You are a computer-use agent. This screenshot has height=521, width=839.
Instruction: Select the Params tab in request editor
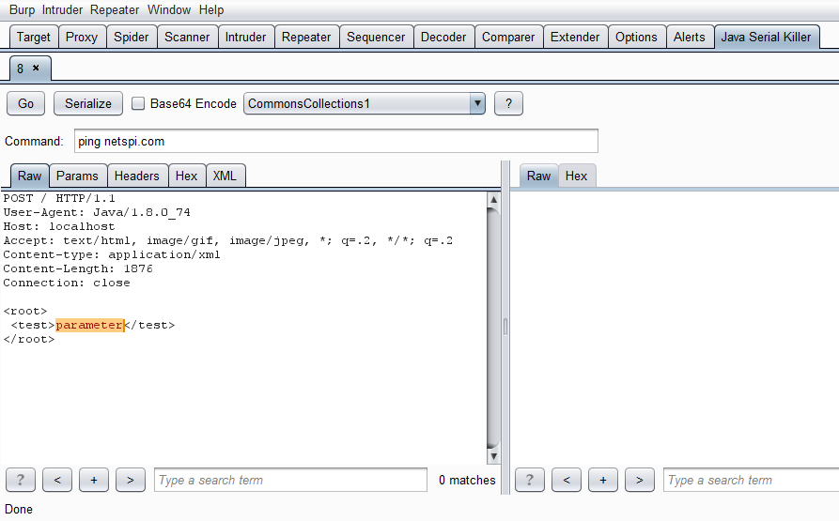[x=77, y=176]
